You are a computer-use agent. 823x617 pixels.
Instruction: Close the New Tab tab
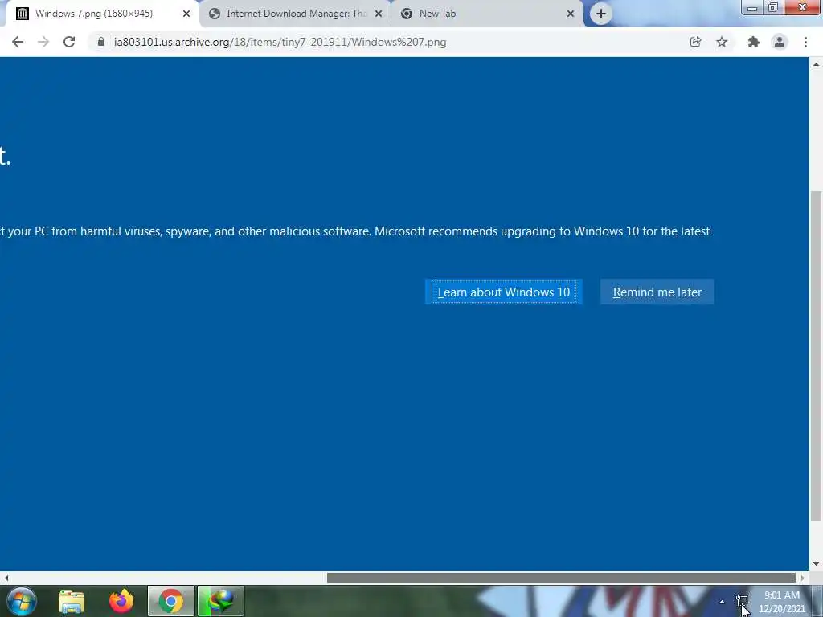pos(571,14)
